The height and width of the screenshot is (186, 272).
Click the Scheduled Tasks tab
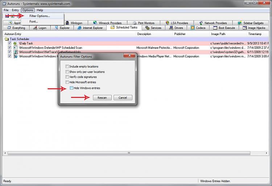click(x=124, y=27)
